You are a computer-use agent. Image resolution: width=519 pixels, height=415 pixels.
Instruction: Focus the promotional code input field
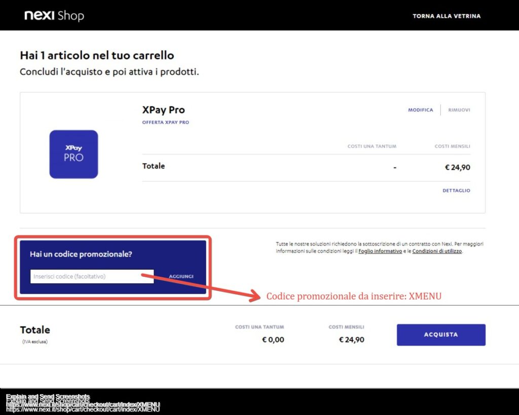pyautogui.click(x=92, y=276)
